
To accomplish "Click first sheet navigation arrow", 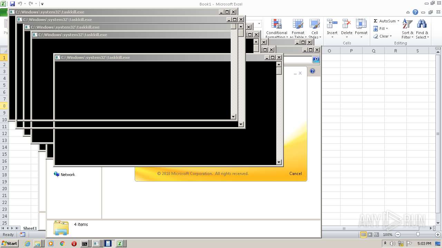I will click(x=3, y=228).
